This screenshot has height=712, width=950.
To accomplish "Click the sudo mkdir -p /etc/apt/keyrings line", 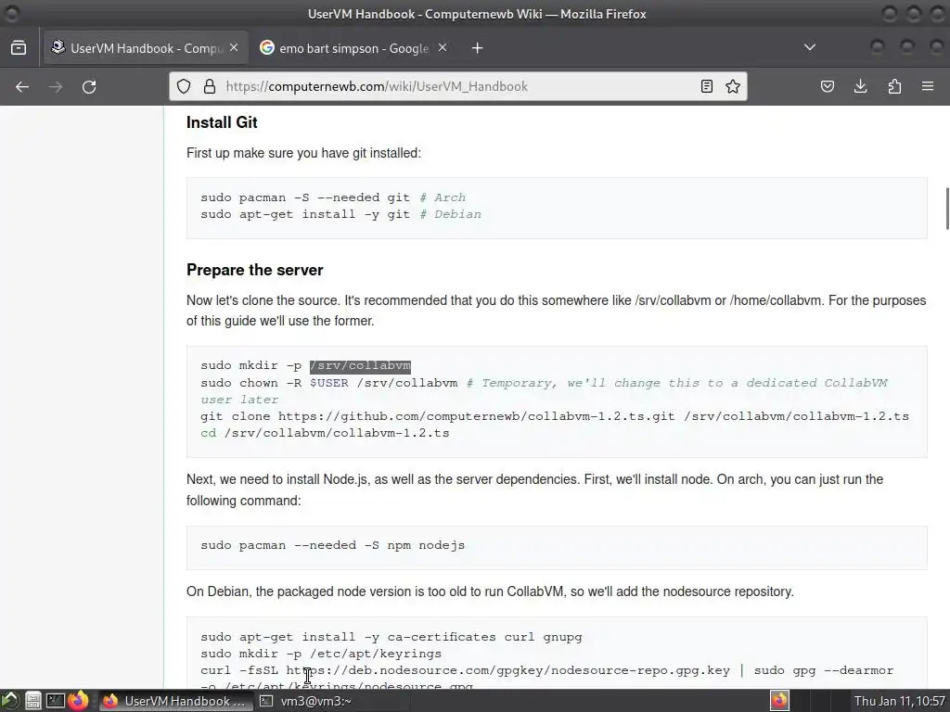I will point(321,654).
